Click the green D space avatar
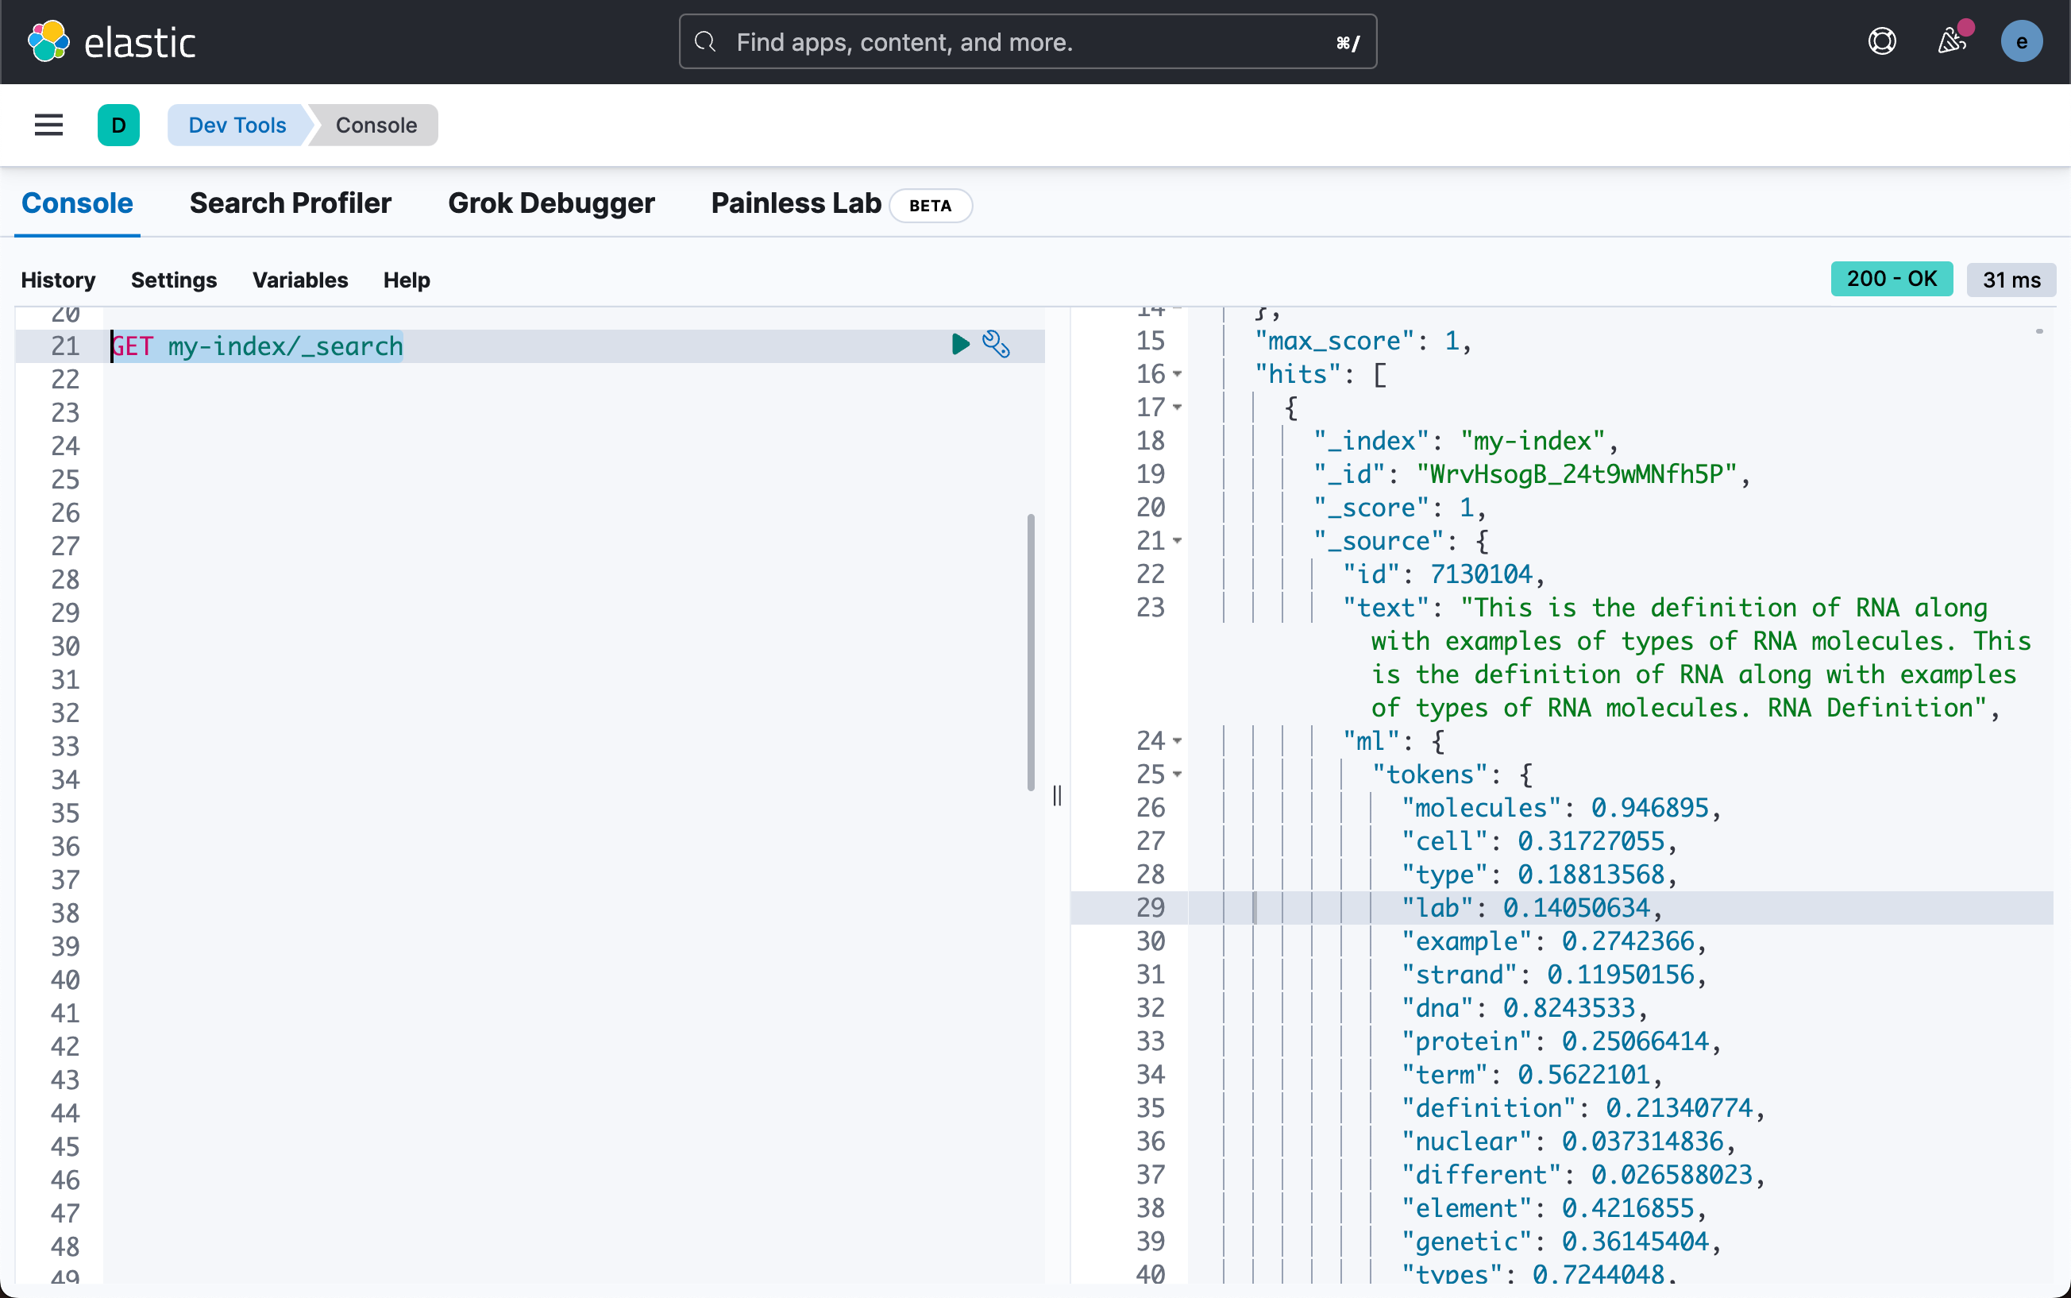The width and height of the screenshot is (2071, 1298). click(x=118, y=126)
